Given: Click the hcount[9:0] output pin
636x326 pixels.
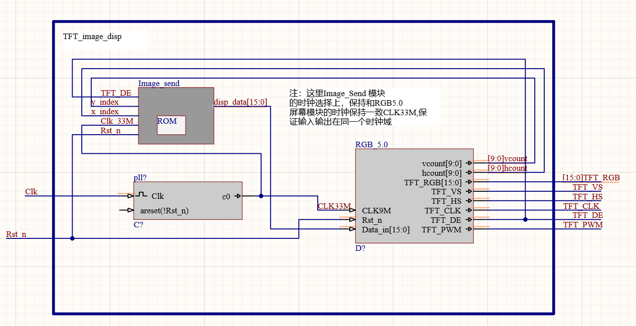Looking at the screenshot, I should coord(470,173).
